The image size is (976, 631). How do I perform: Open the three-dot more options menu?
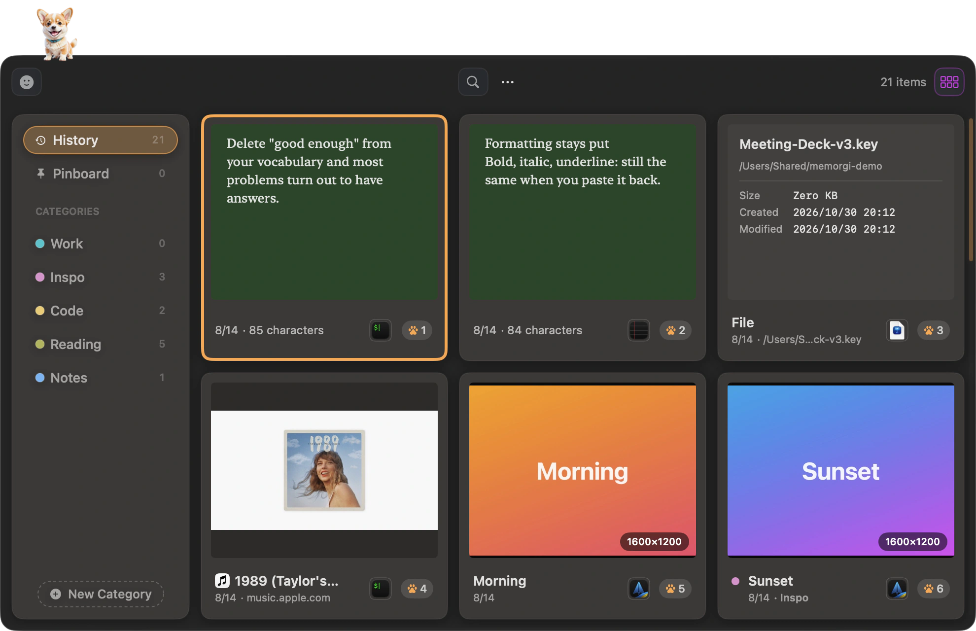[507, 82]
